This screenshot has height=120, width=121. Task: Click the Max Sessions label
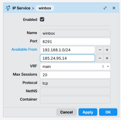(x=25, y=74)
